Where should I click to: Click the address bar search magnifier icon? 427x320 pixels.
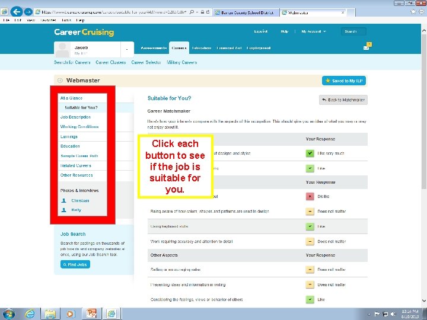pos(192,12)
